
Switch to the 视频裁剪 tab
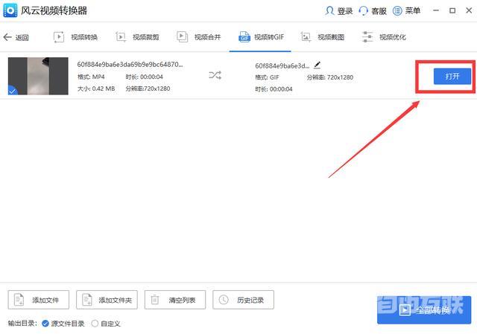point(137,37)
